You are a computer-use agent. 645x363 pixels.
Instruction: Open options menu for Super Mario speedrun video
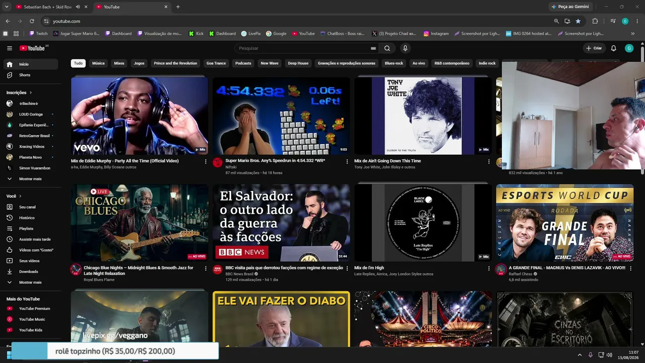(347, 161)
